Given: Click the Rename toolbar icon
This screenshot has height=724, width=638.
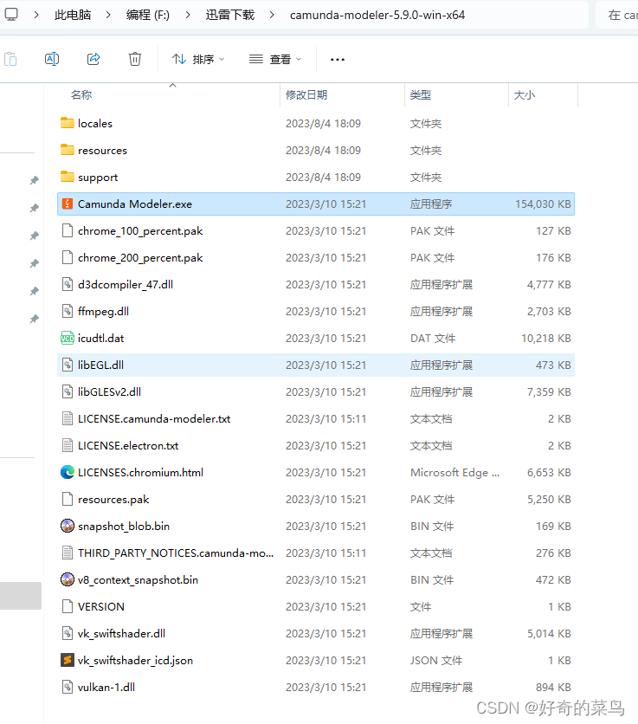Looking at the screenshot, I should point(52,59).
